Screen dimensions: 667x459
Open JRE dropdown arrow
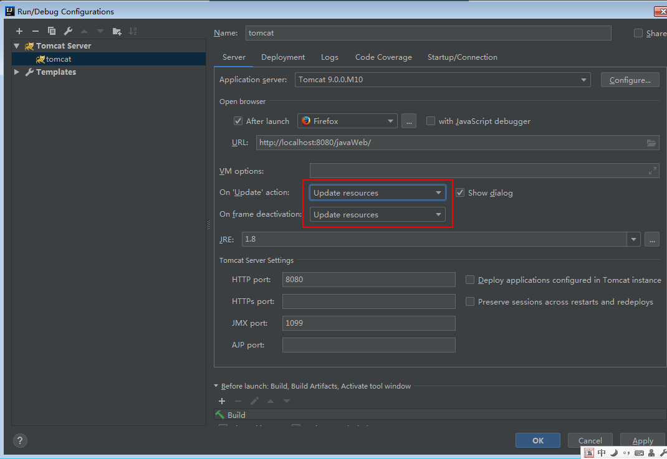633,239
